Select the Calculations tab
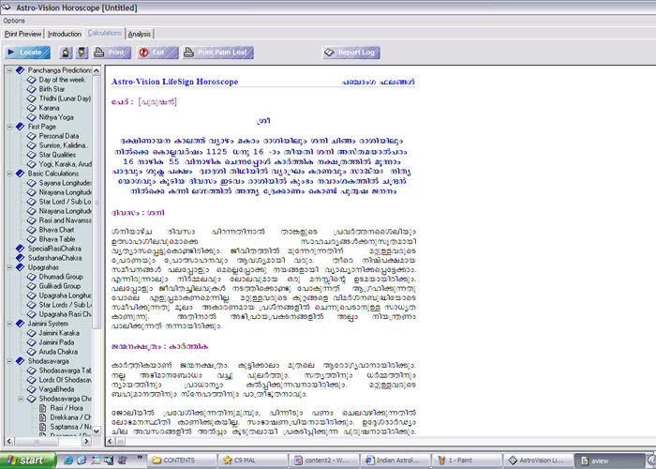Image resolution: width=656 pixels, height=469 pixels. 105,33
